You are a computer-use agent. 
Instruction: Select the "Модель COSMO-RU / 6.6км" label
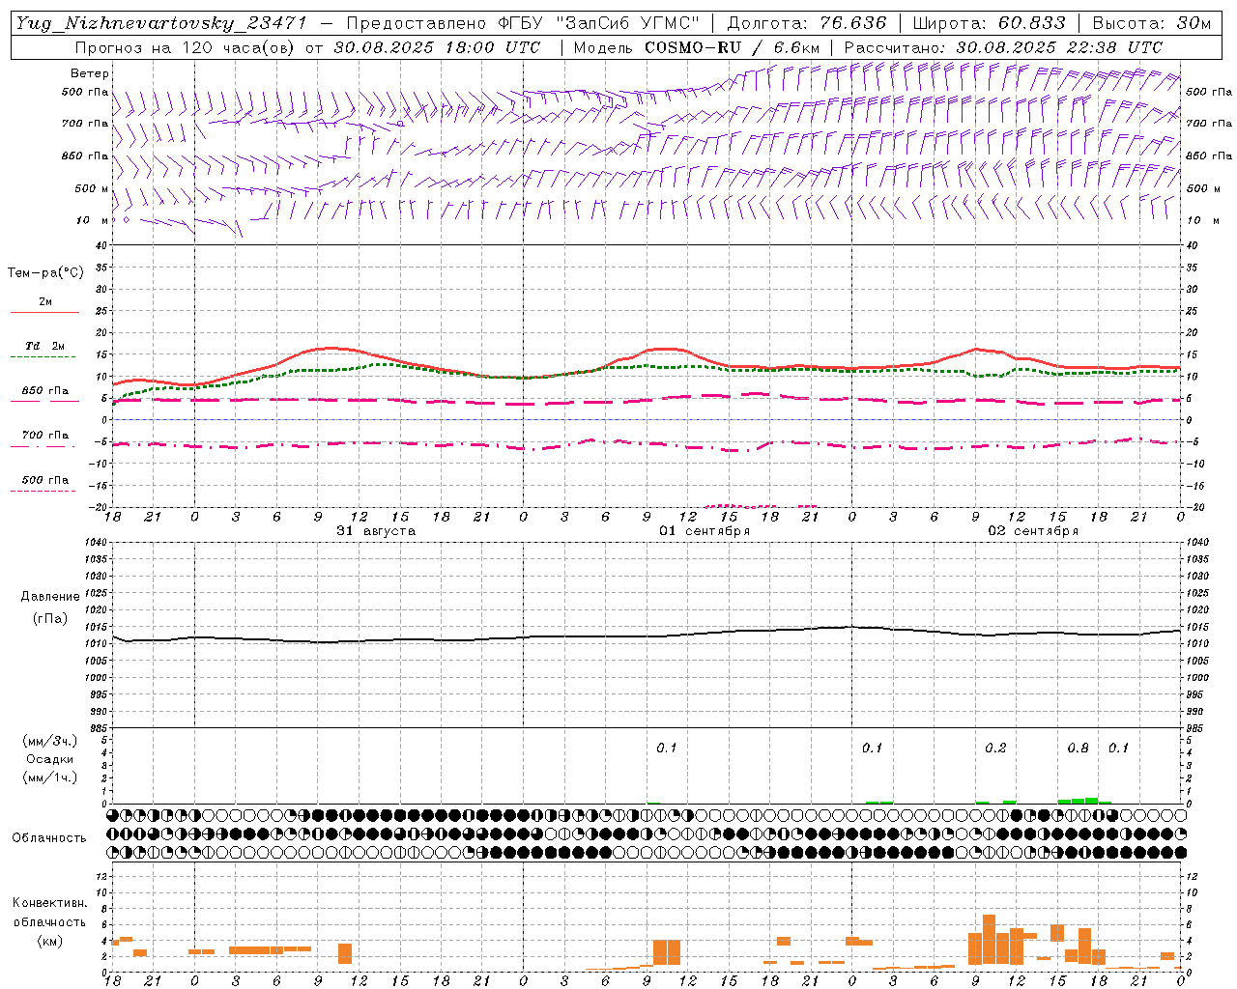[697, 47]
